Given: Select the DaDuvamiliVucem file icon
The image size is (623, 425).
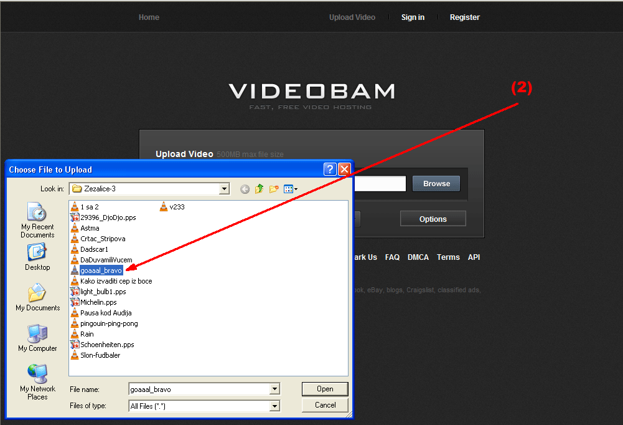Looking at the screenshot, I should pyautogui.click(x=75, y=260).
